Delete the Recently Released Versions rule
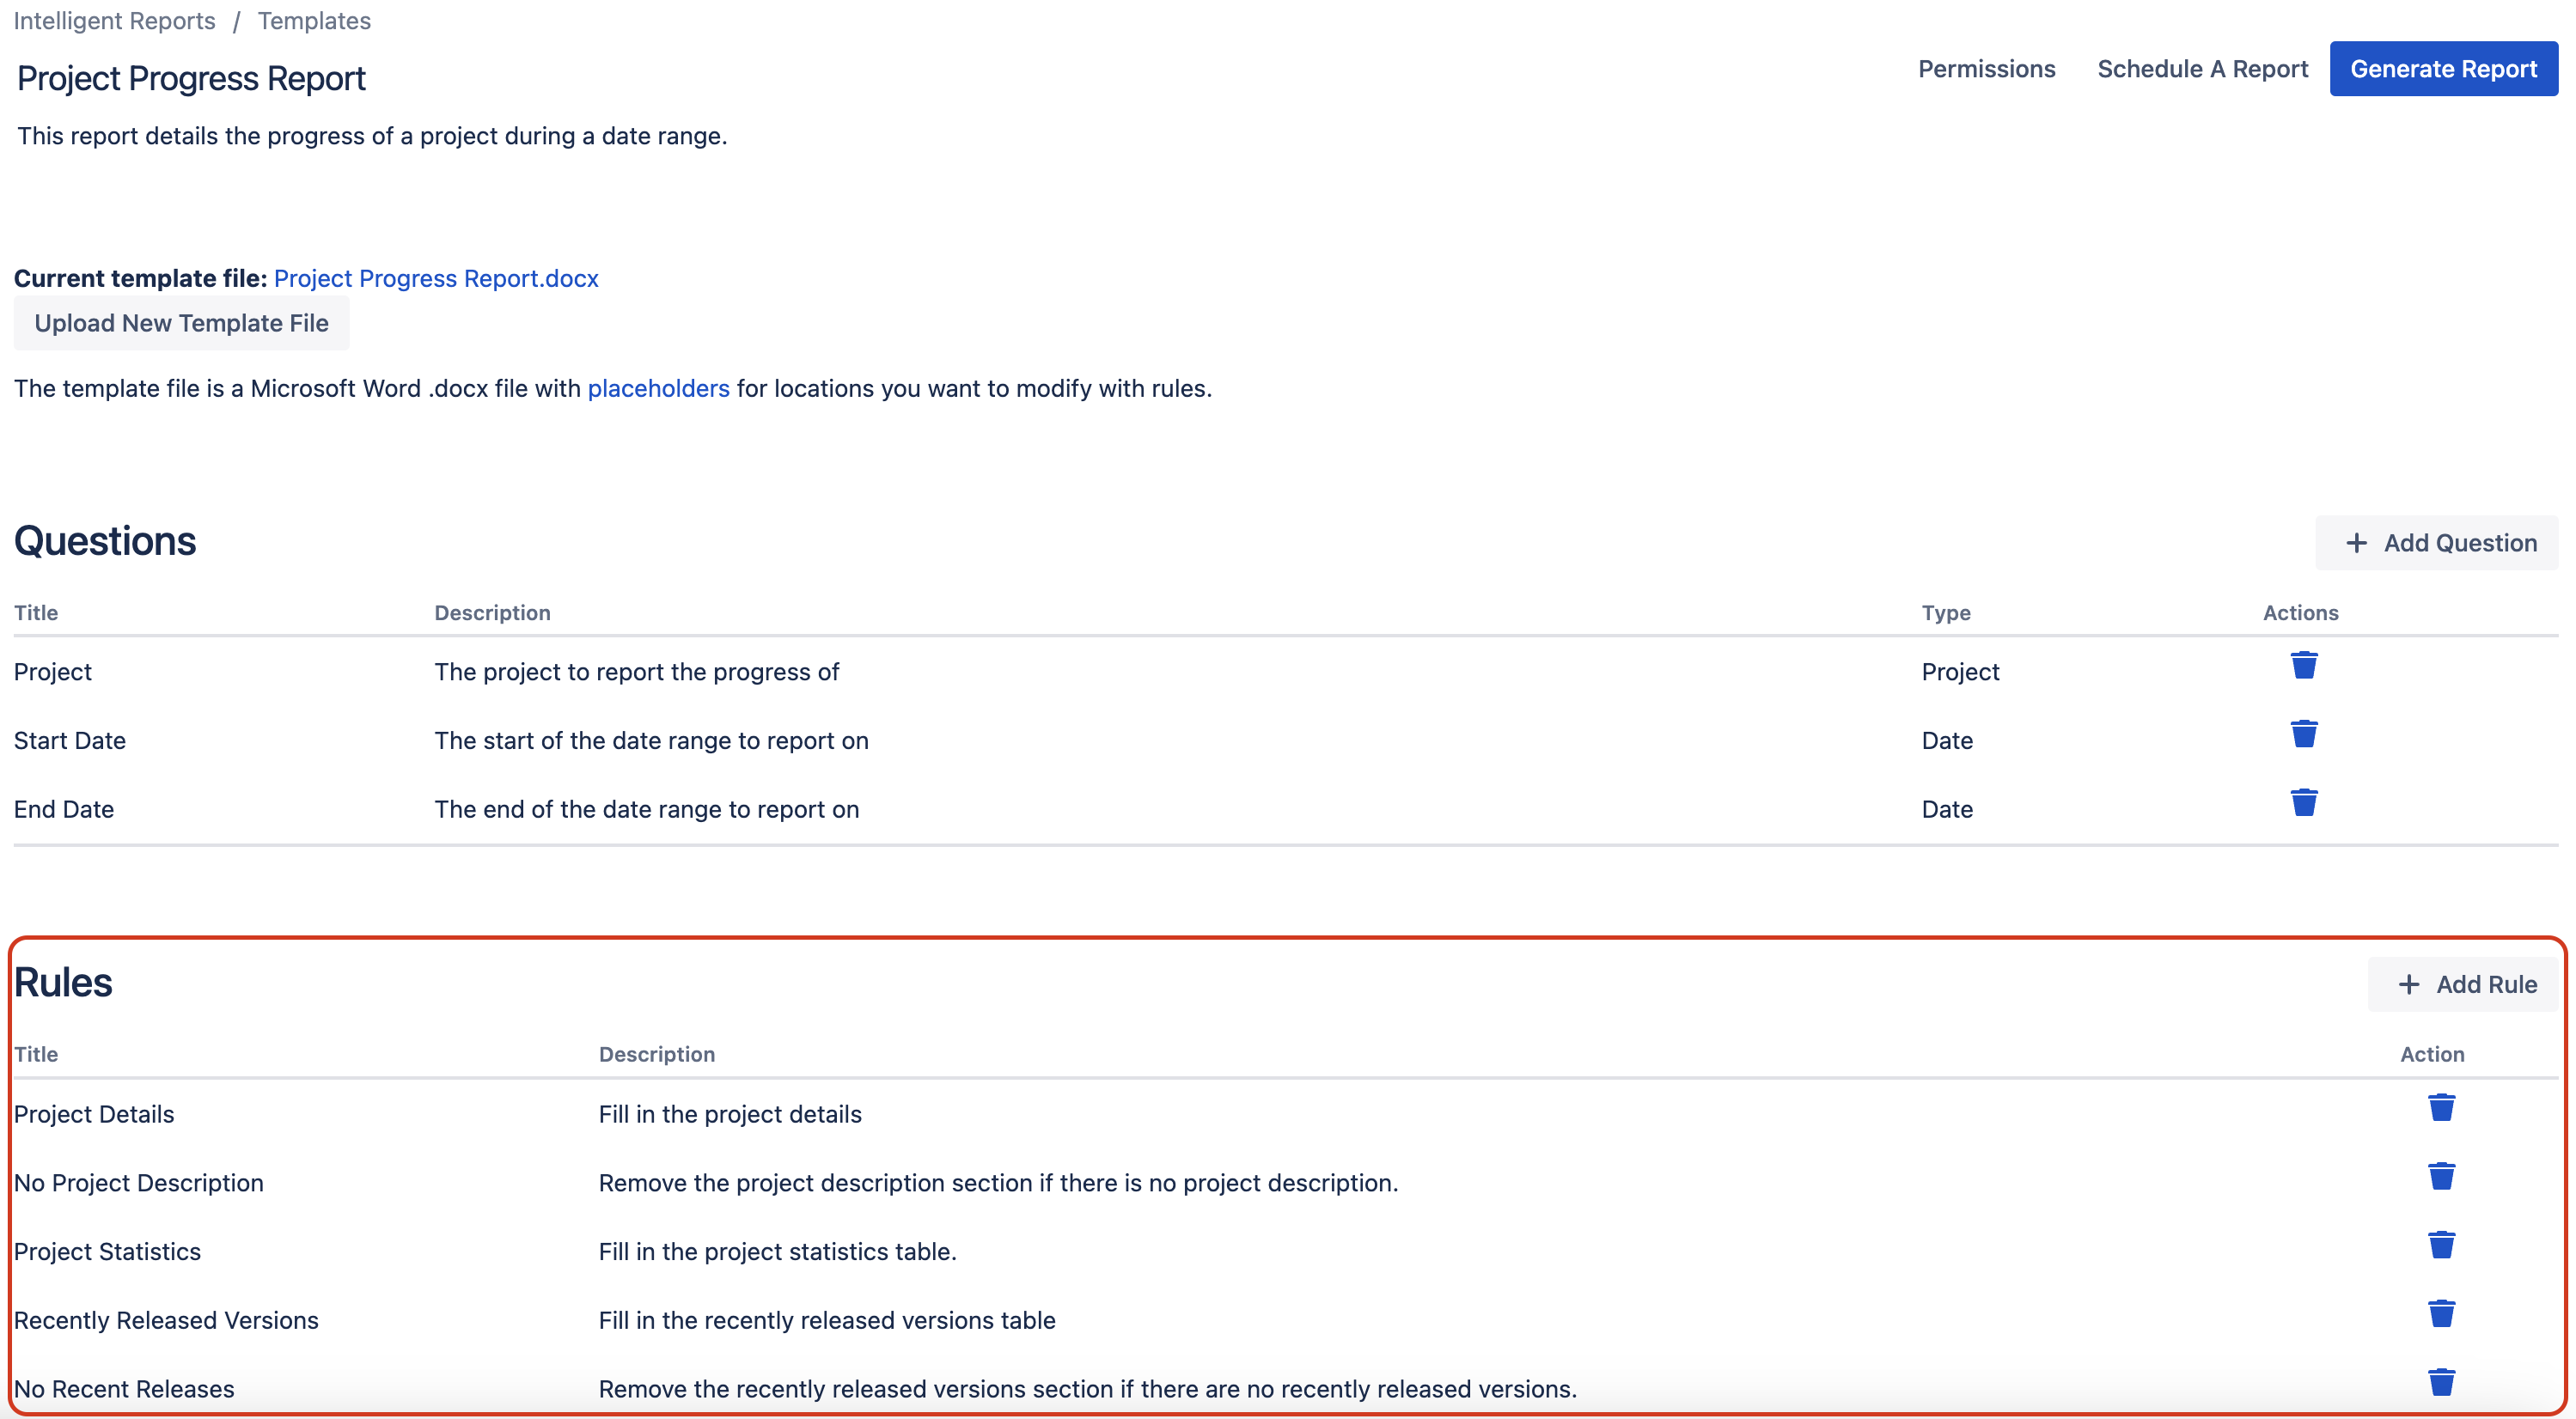The image size is (2576, 1419). pos(2441,1314)
